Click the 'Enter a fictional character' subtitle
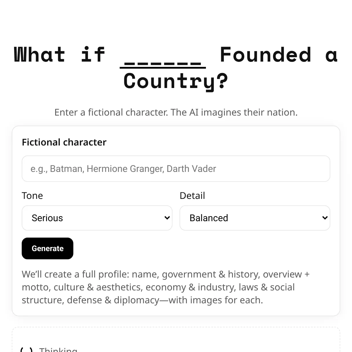 tap(176, 112)
